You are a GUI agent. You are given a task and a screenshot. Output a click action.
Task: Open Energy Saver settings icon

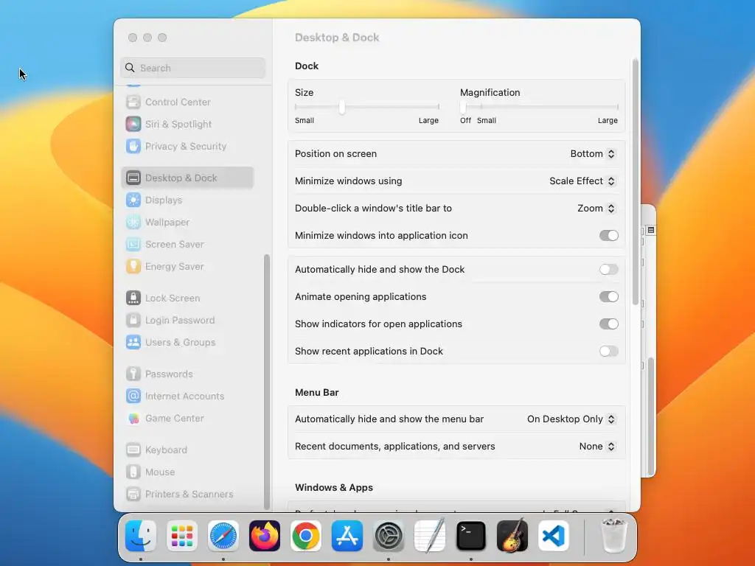coord(133,267)
